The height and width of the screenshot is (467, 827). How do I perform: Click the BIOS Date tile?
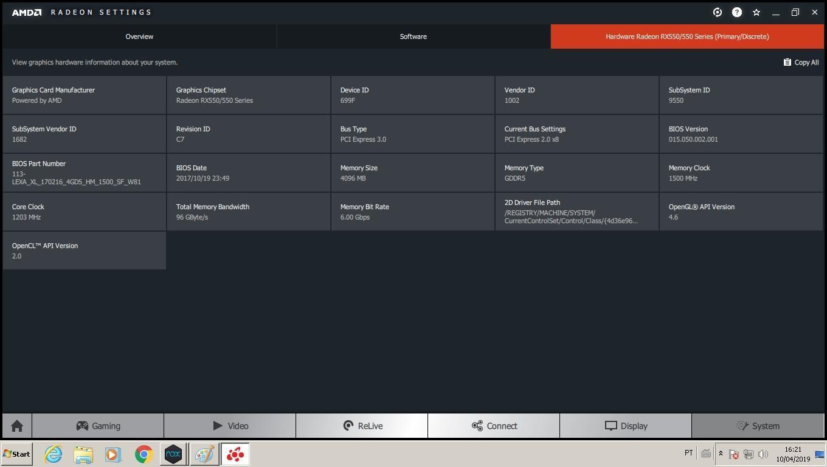[249, 173]
